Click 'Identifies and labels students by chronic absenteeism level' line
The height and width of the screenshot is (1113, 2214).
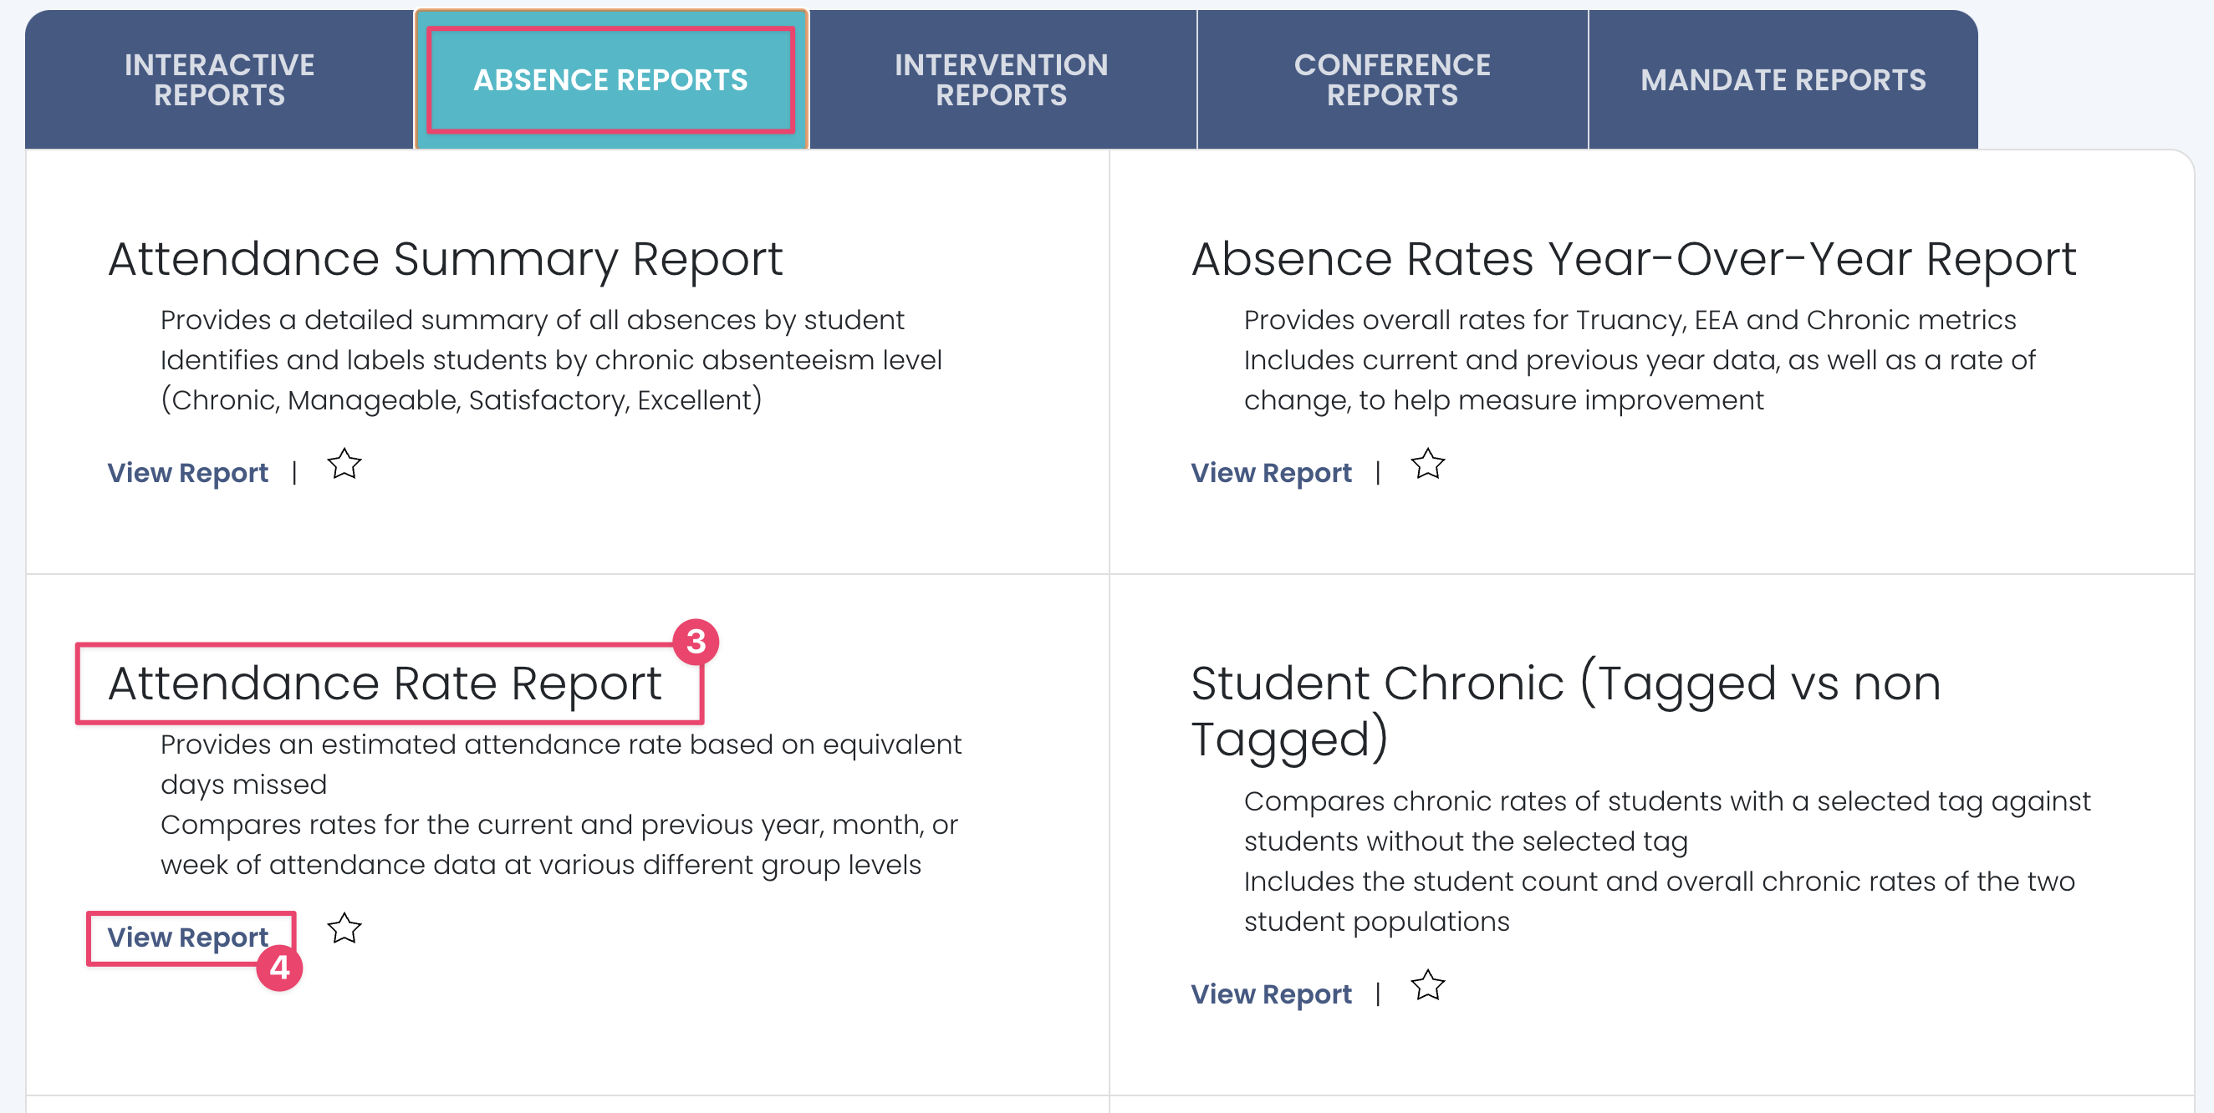[551, 380]
